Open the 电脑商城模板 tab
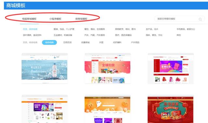This screenshot has height=123, width=208. point(29,19)
